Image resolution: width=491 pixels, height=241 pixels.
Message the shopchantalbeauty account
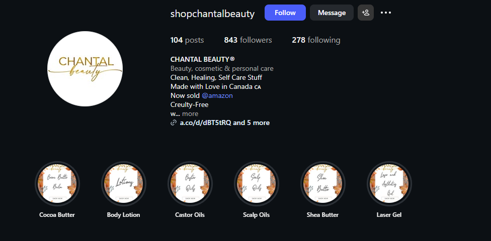click(332, 13)
